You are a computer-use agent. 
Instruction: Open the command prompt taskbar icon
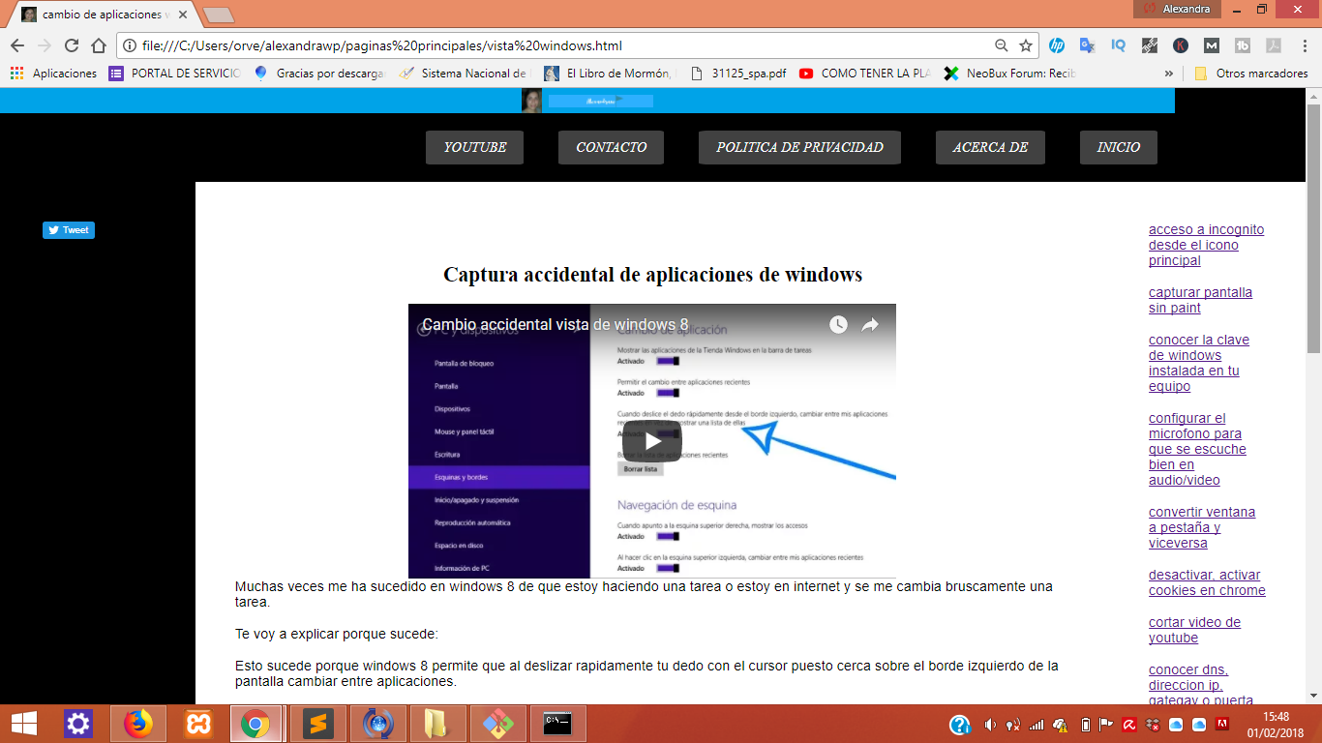pyautogui.click(x=558, y=724)
